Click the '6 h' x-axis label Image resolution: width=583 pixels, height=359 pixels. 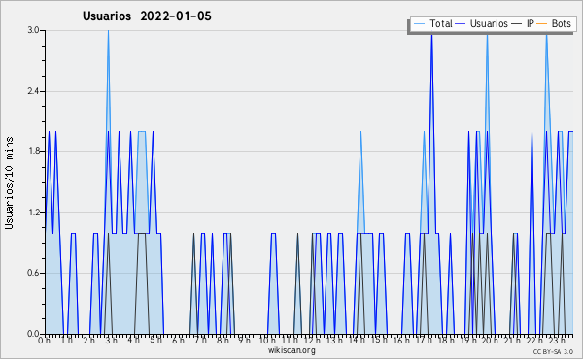[x=178, y=340]
